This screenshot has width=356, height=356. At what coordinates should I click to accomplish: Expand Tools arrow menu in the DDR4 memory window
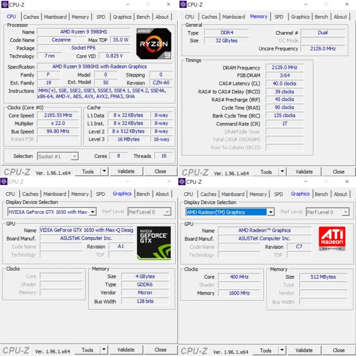[x=282, y=172]
